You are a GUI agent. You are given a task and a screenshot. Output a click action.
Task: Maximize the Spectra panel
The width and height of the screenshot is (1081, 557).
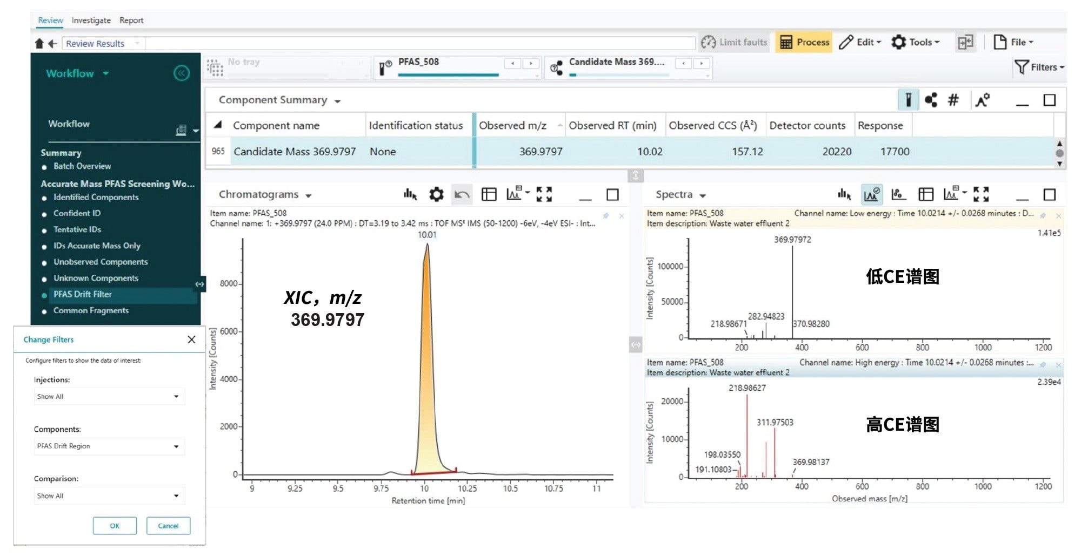1049,195
